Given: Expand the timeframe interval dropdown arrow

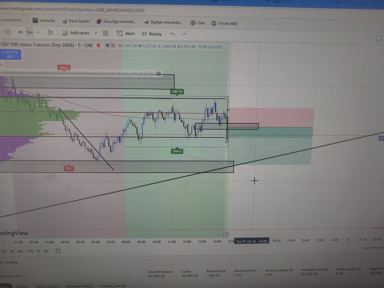Looking at the screenshot, I should pyautogui.click(x=38, y=32).
